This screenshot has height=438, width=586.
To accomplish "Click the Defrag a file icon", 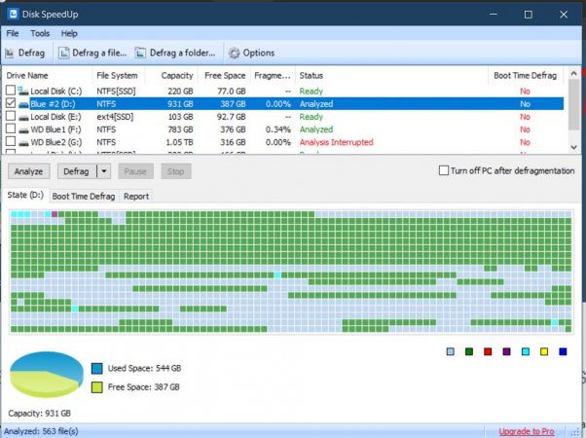I will [64, 54].
